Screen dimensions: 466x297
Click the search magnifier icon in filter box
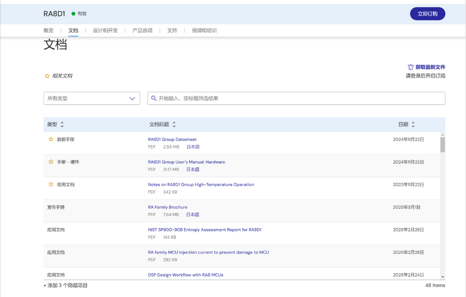coord(154,99)
